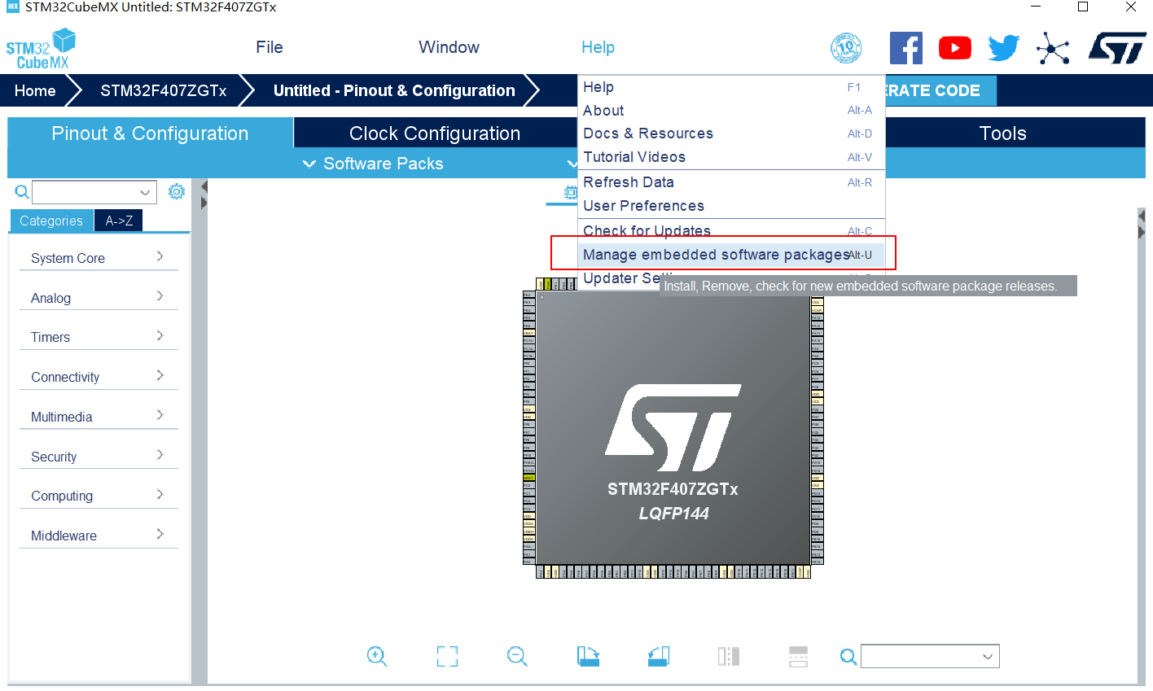Click the GENERATE CODE button
The width and height of the screenshot is (1153, 691).
940,90
